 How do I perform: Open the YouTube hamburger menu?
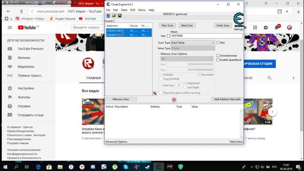9,28
